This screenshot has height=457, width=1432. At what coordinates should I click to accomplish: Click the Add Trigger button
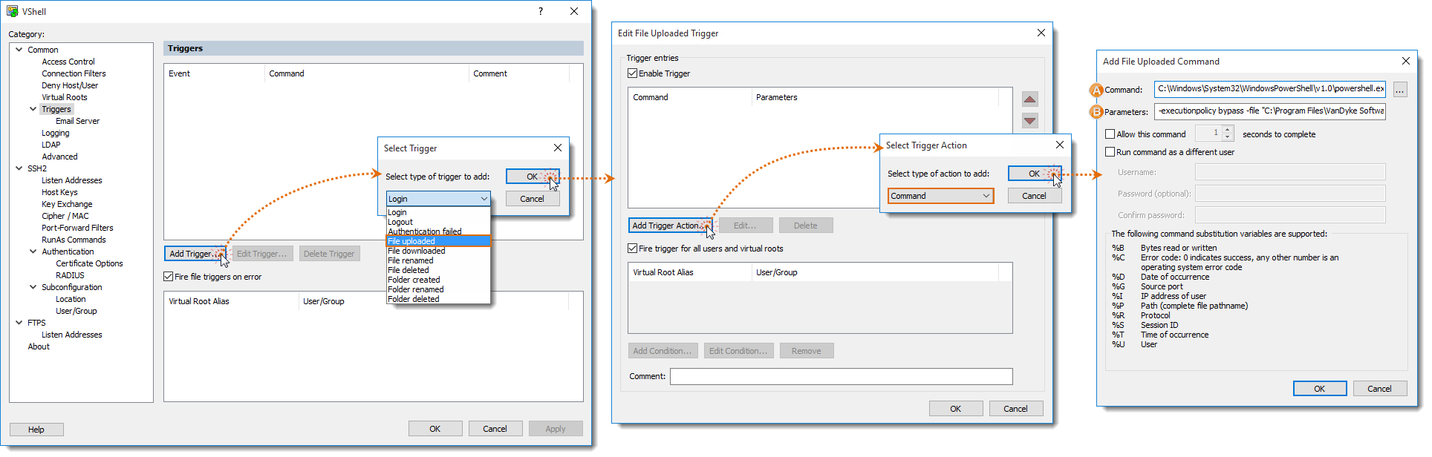click(x=191, y=254)
